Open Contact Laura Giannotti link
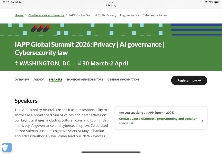 (158, 121)
